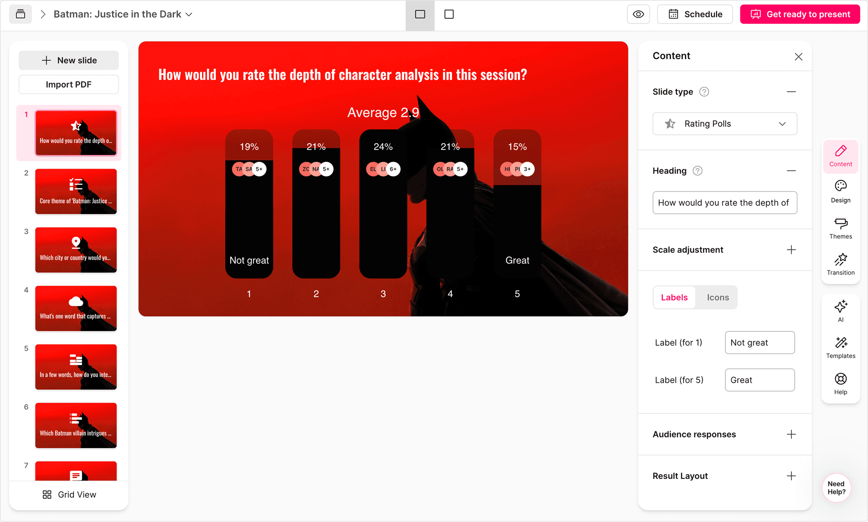Switch to the Labels tab
Viewport: 868px width, 522px height.
674,297
